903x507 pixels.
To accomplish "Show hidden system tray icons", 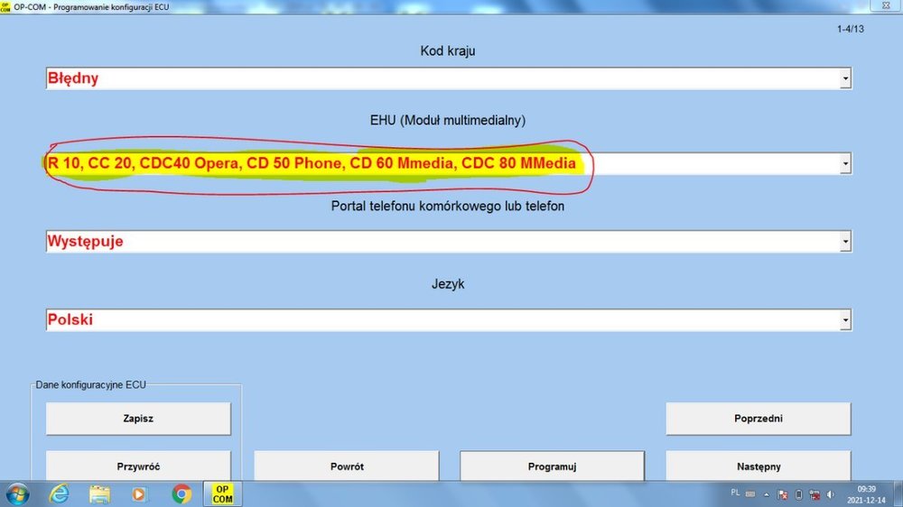I will point(767,494).
